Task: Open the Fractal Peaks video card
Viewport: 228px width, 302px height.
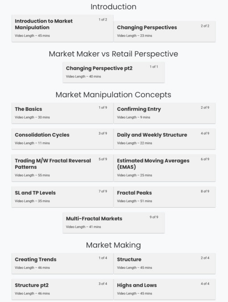Action: pyautogui.click(x=165, y=197)
